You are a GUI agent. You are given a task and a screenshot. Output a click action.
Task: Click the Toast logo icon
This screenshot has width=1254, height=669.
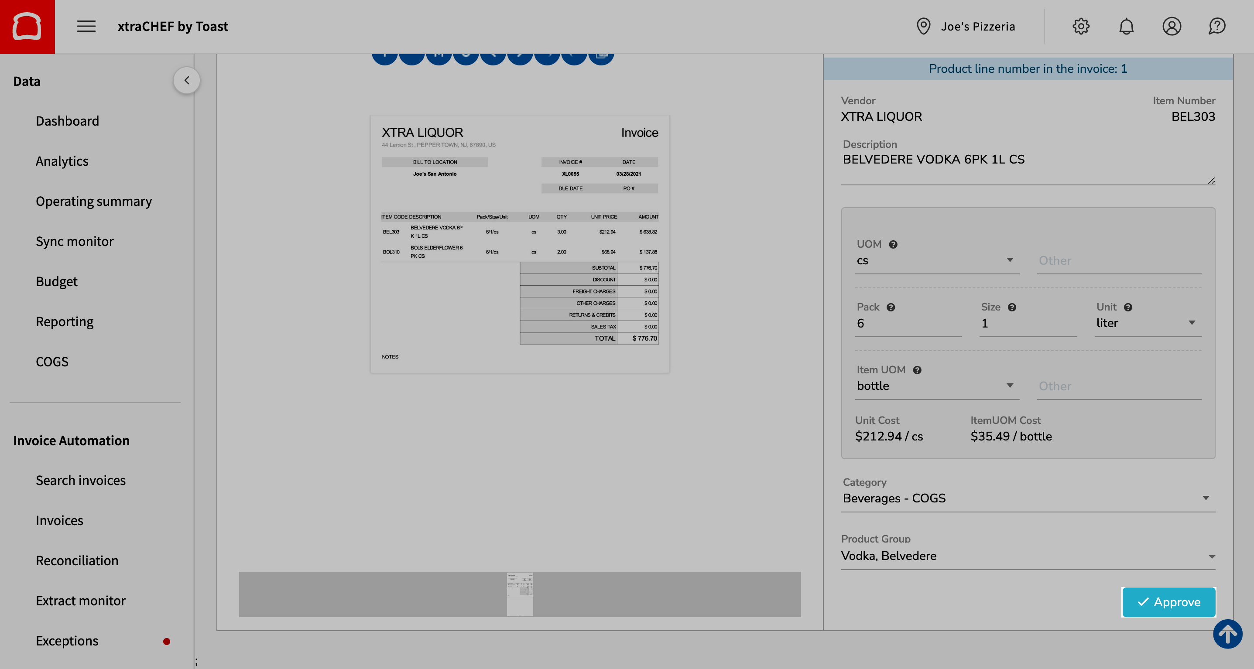click(27, 26)
